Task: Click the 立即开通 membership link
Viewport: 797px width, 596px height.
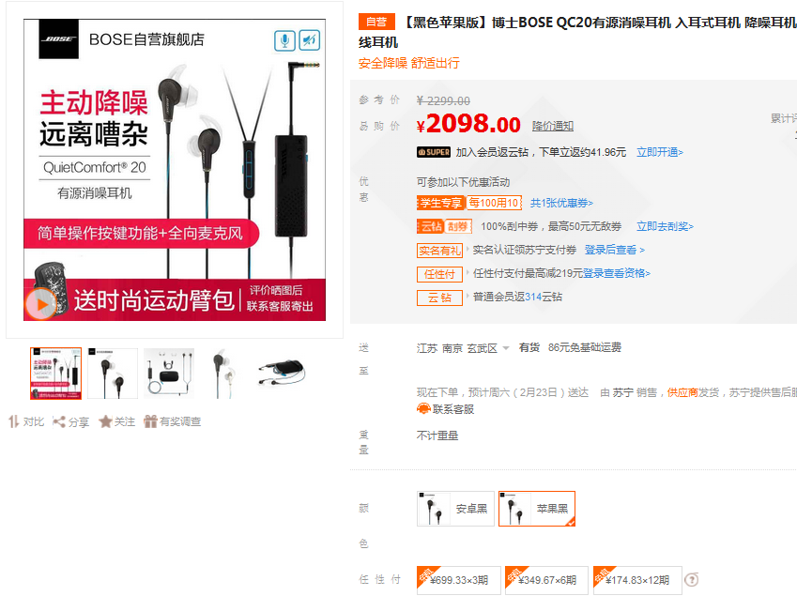Action: point(660,152)
